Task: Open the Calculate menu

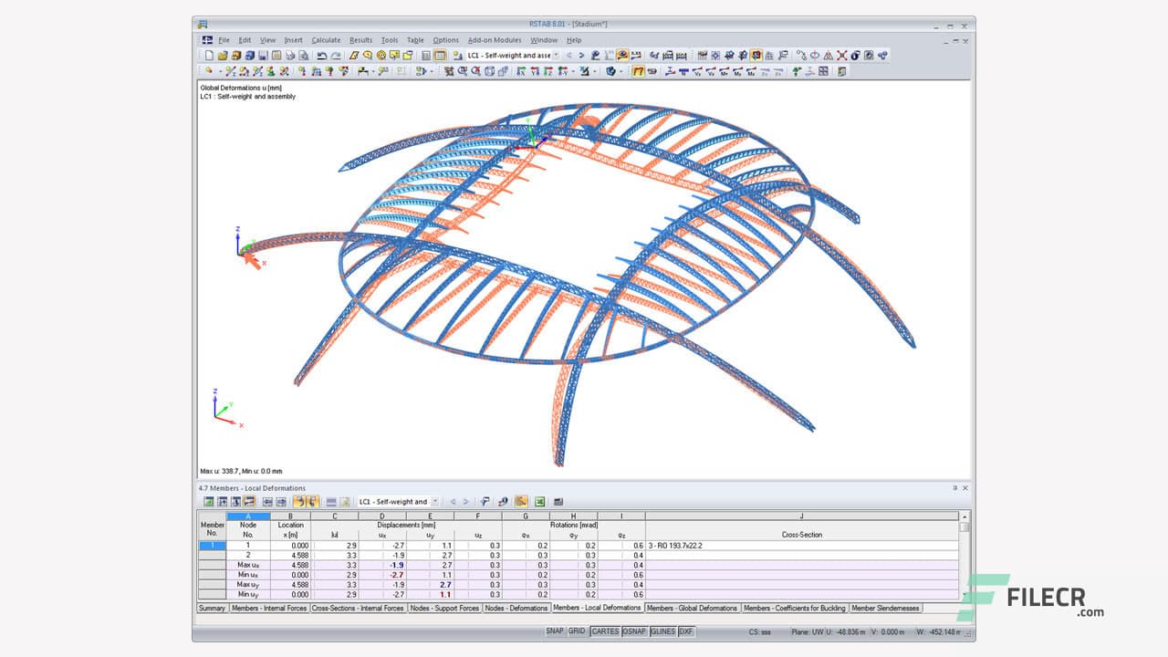Action: coord(326,40)
